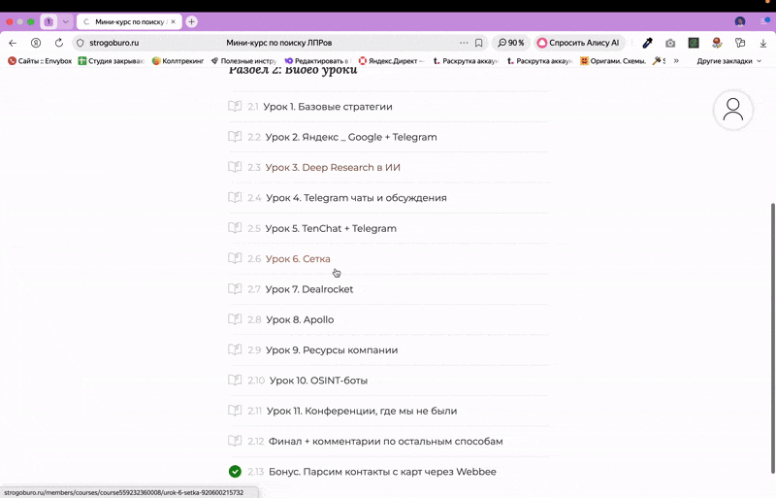
Task: Open the Коллтрекинг bookmark
Action: point(178,61)
